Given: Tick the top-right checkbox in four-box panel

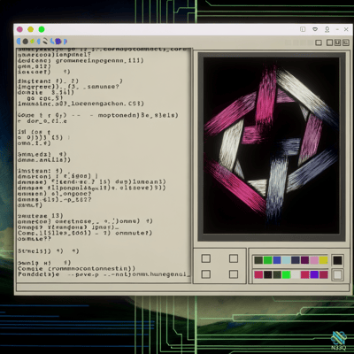Looking at the screenshot, I should [234, 258].
